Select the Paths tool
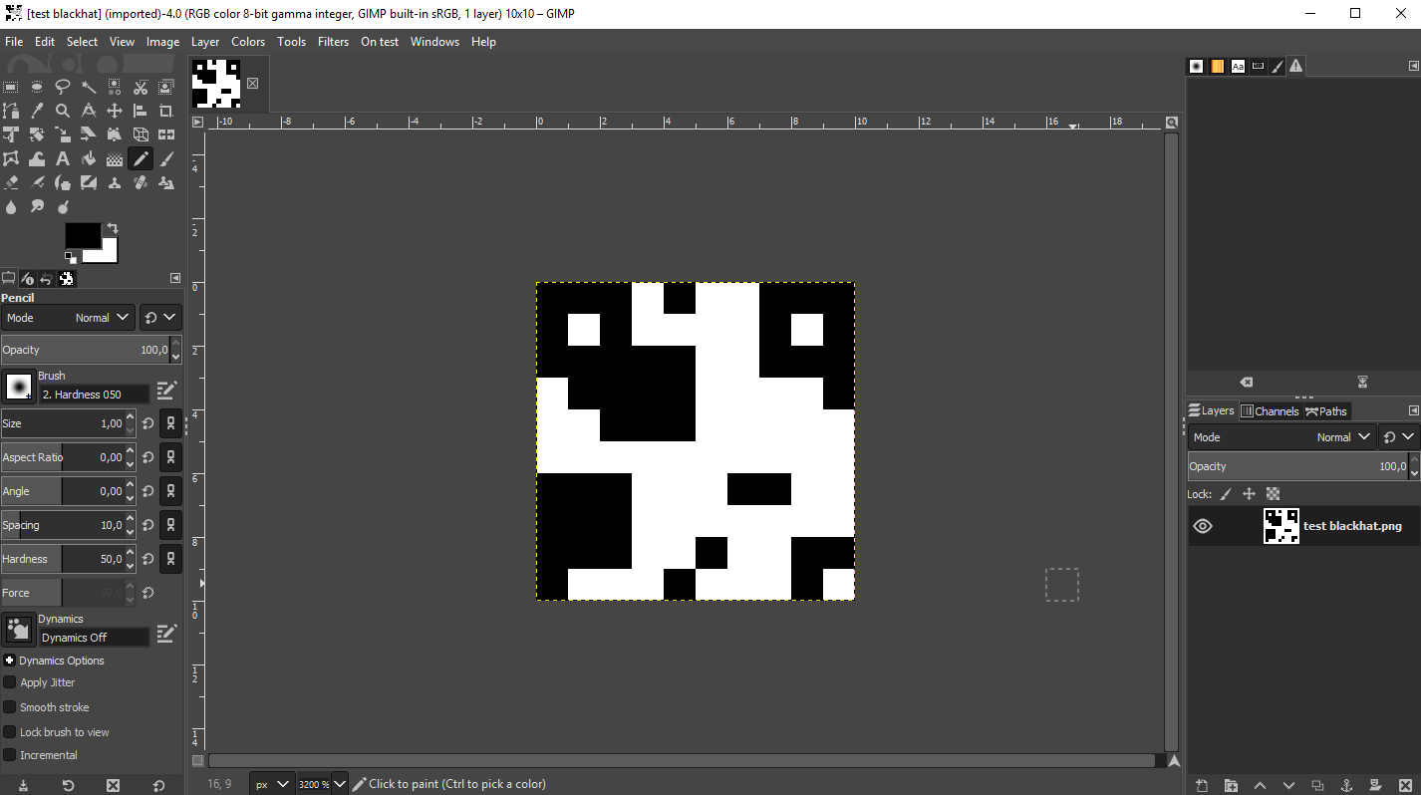The width and height of the screenshot is (1421, 795). point(11,111)
